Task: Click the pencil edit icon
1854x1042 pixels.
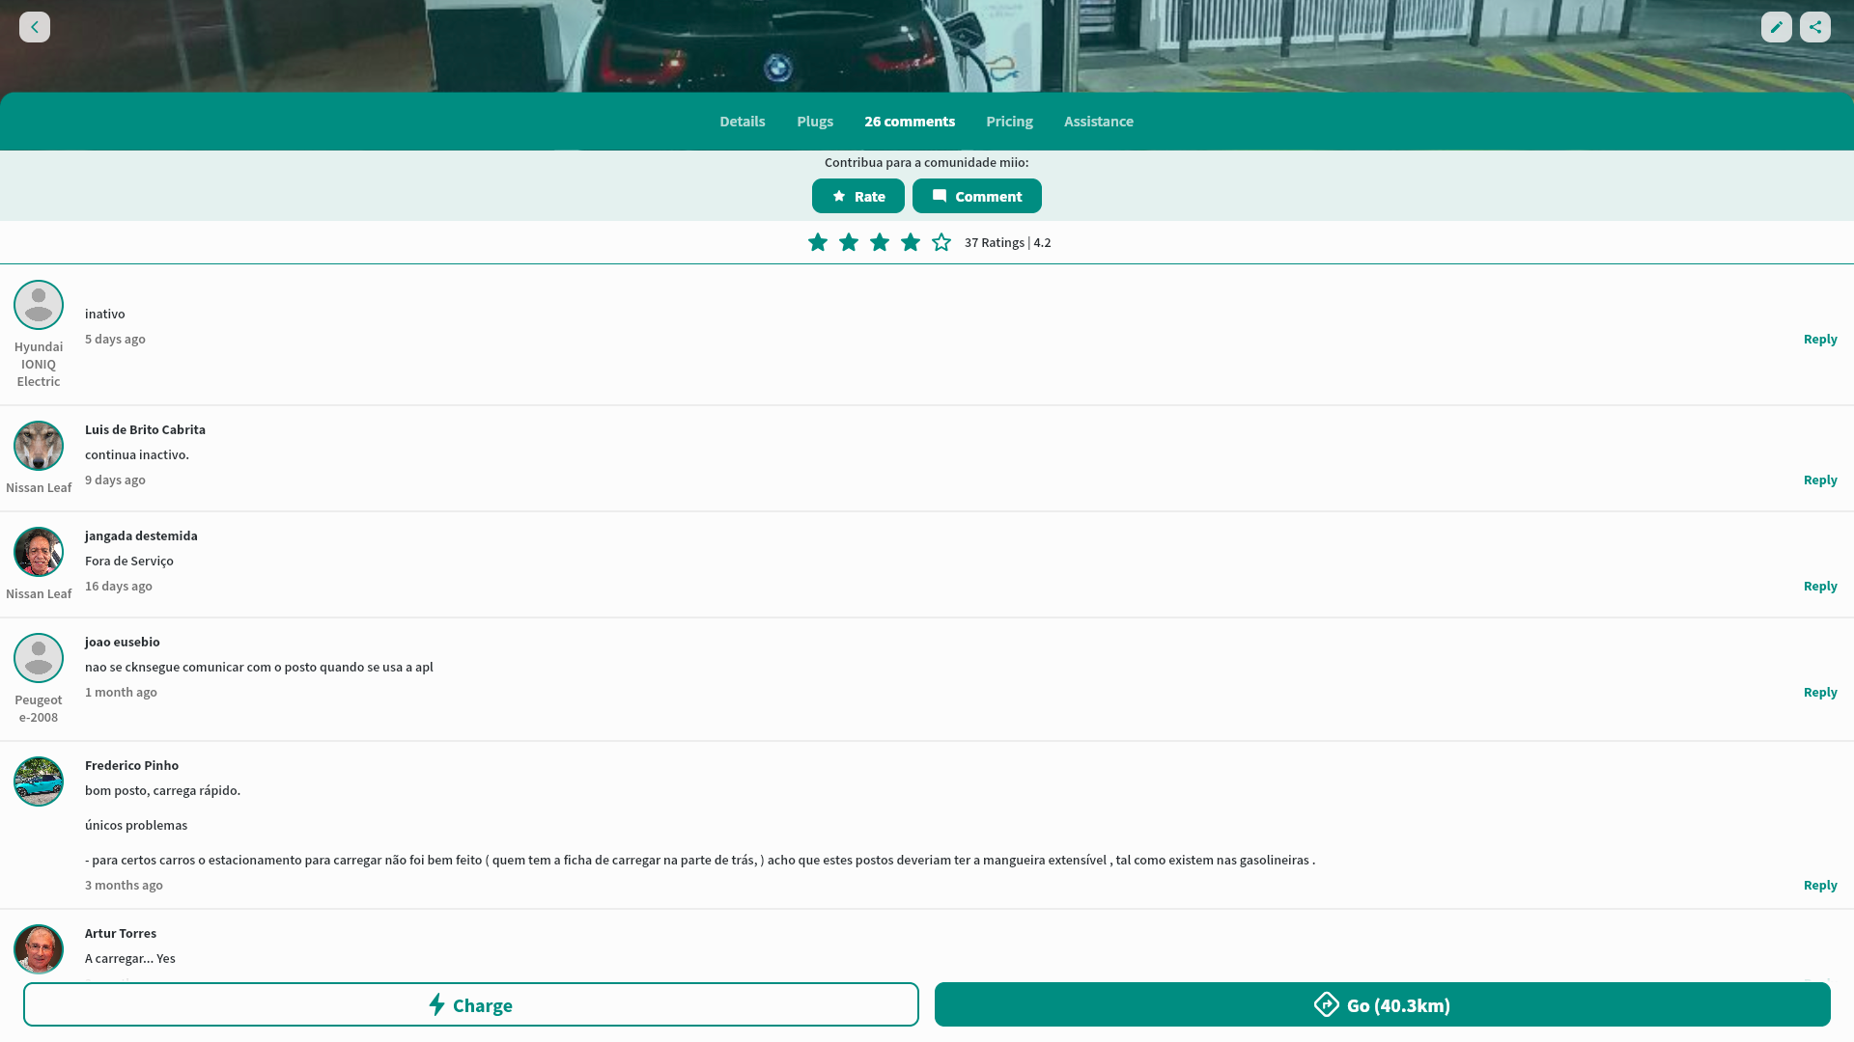Action: tap(1776, 27)
